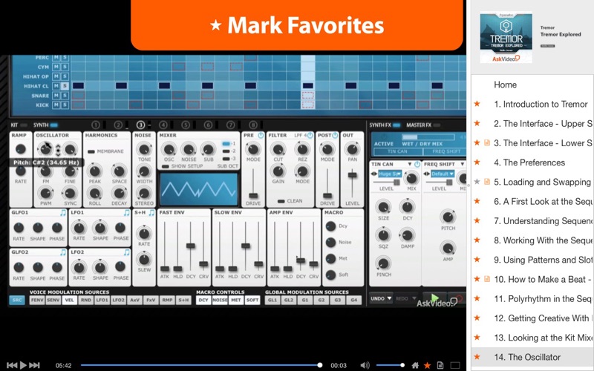This screenshot has width=594, height=371.
Task: Open the FREQ SHIFT effect type dropdown
Action: [x=462, y=164]
